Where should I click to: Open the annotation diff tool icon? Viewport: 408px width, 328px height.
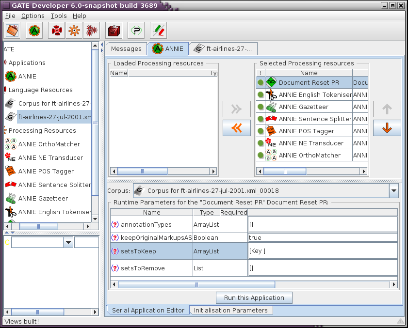pos(158,31)
